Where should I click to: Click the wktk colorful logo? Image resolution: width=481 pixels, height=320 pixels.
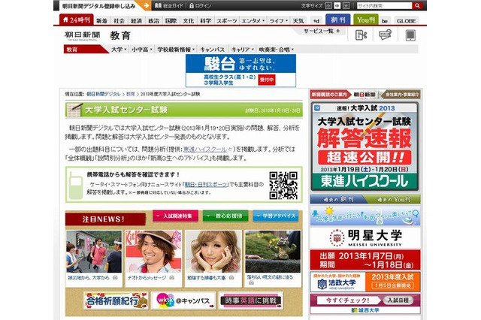point(165,300)
